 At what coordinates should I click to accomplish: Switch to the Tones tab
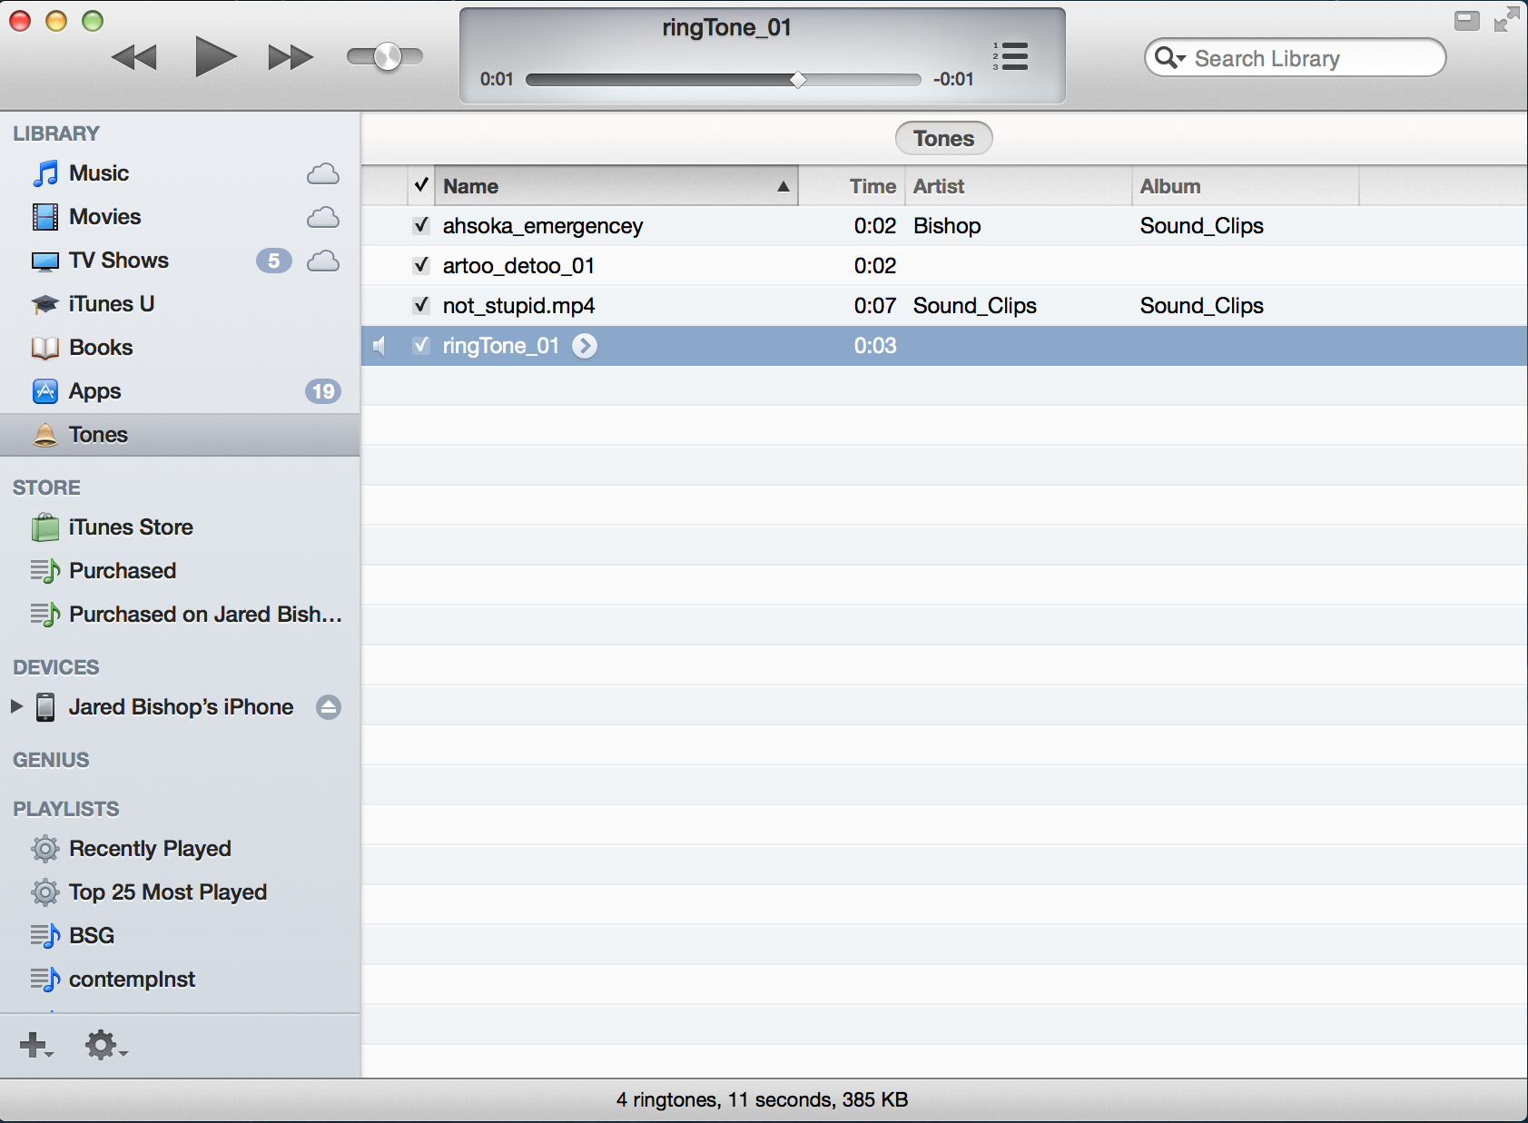click(943, 138)
